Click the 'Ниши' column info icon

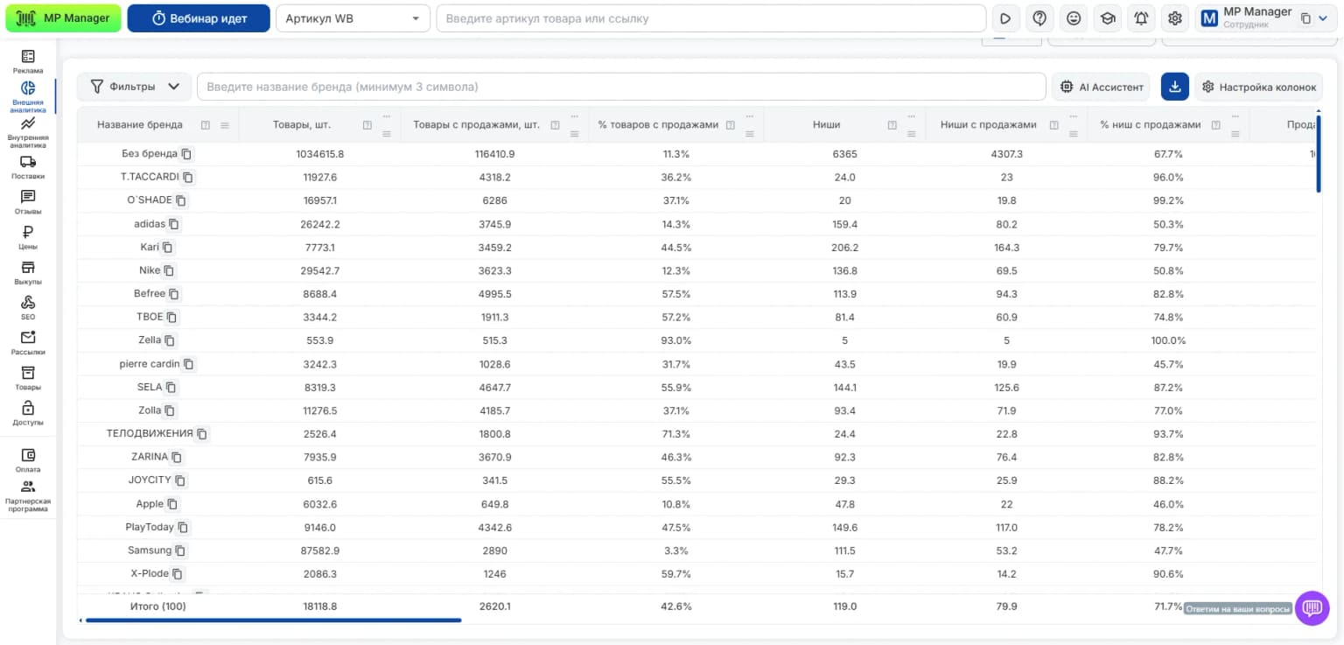(x=892, y=125)
